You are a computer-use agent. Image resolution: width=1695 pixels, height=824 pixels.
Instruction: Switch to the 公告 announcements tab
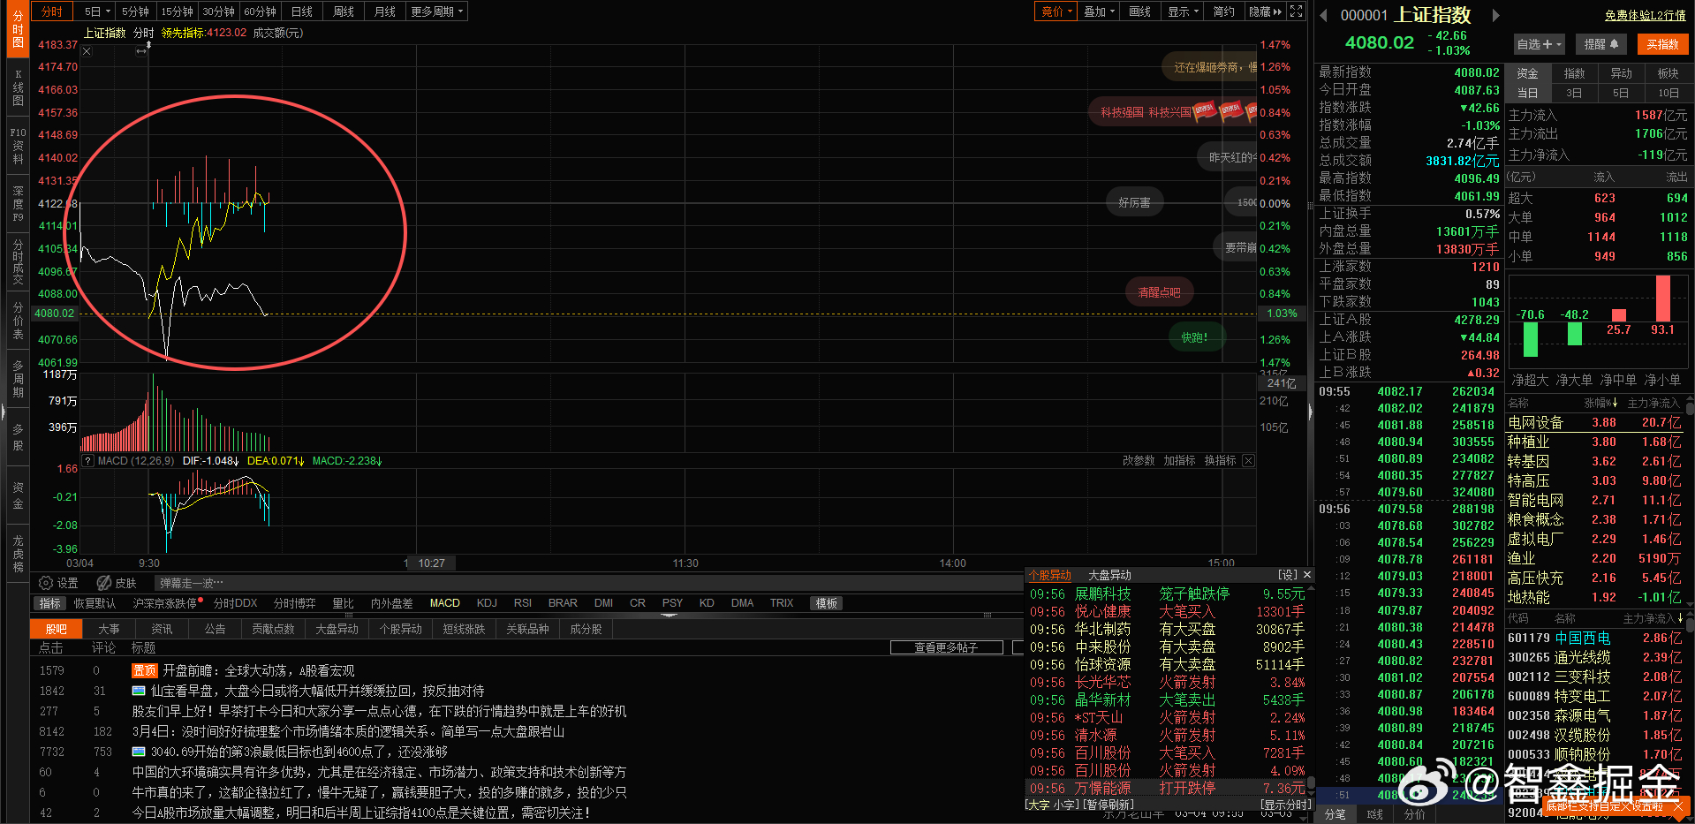click(215, 629)
